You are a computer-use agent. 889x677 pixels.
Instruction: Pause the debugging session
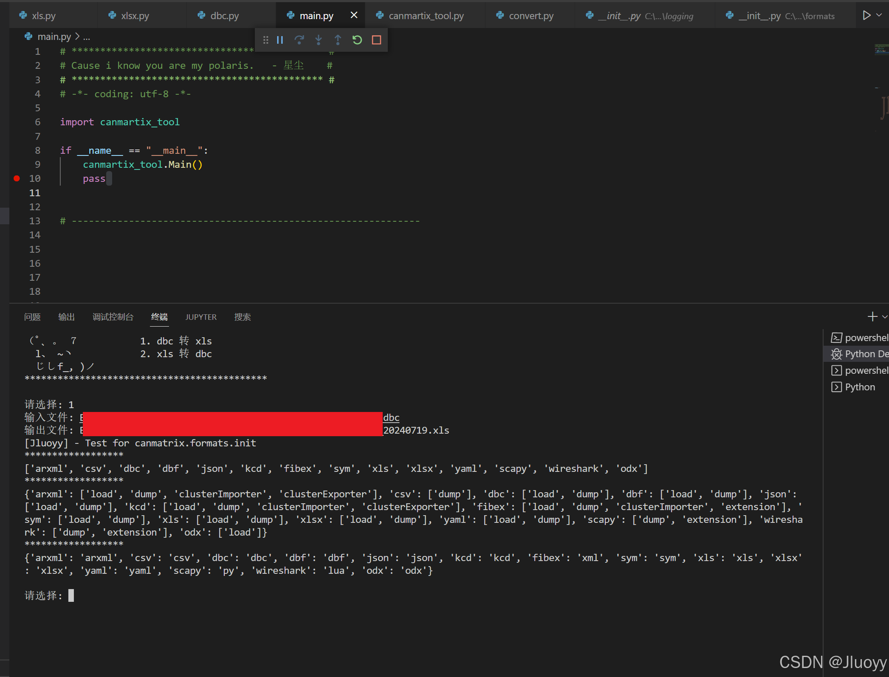click(280, 40)
